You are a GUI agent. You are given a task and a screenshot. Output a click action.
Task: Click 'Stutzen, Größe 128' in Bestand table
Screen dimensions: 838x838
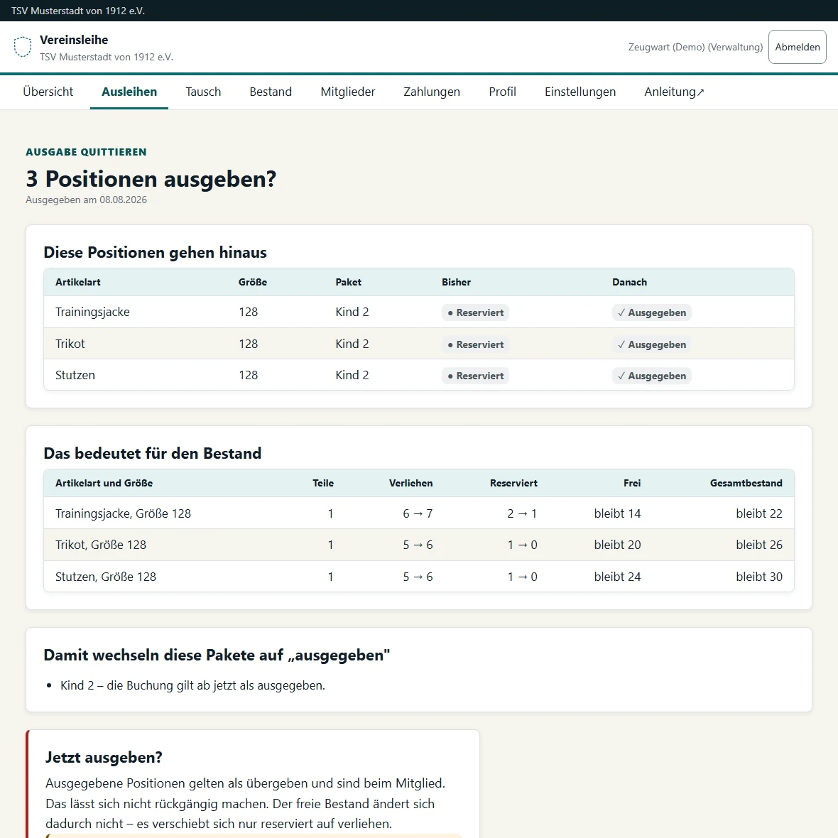(106, 577)
